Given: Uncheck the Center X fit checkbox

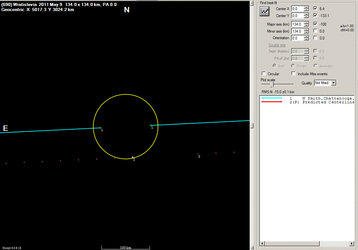Looking at the screenshot, I should pos(315,9).
